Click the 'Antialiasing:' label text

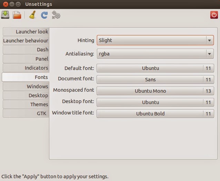80,54
